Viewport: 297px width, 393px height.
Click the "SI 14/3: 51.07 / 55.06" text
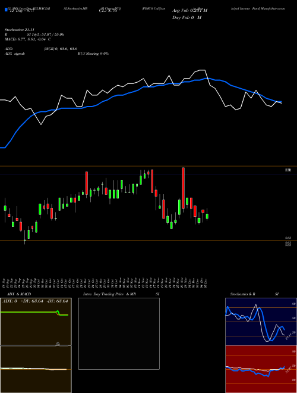tap(46, 35)
